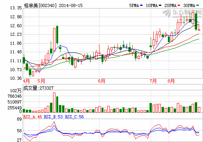Click the 510897 volume axis value

pyautogui.click(x=14, y=102)
